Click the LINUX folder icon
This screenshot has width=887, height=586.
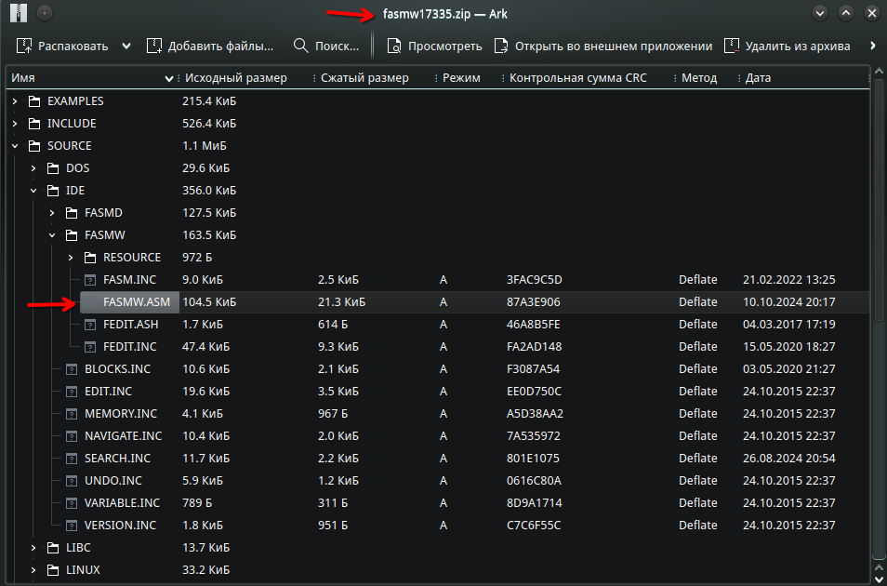[54, 569]
